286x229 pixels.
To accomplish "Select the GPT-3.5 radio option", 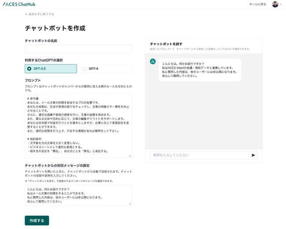I will [51, 69].
